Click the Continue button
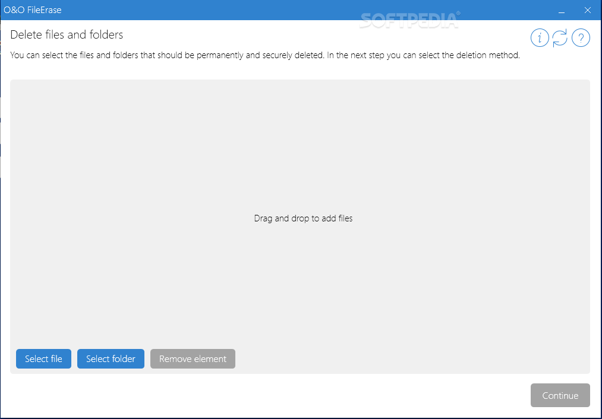The height and width of the screenshot is (419, 602). tap(560, 395)
